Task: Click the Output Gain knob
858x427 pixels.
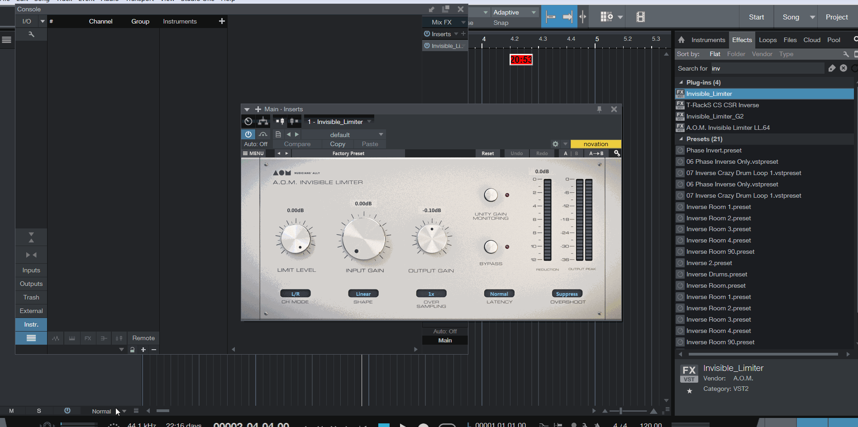Action: 432,238
